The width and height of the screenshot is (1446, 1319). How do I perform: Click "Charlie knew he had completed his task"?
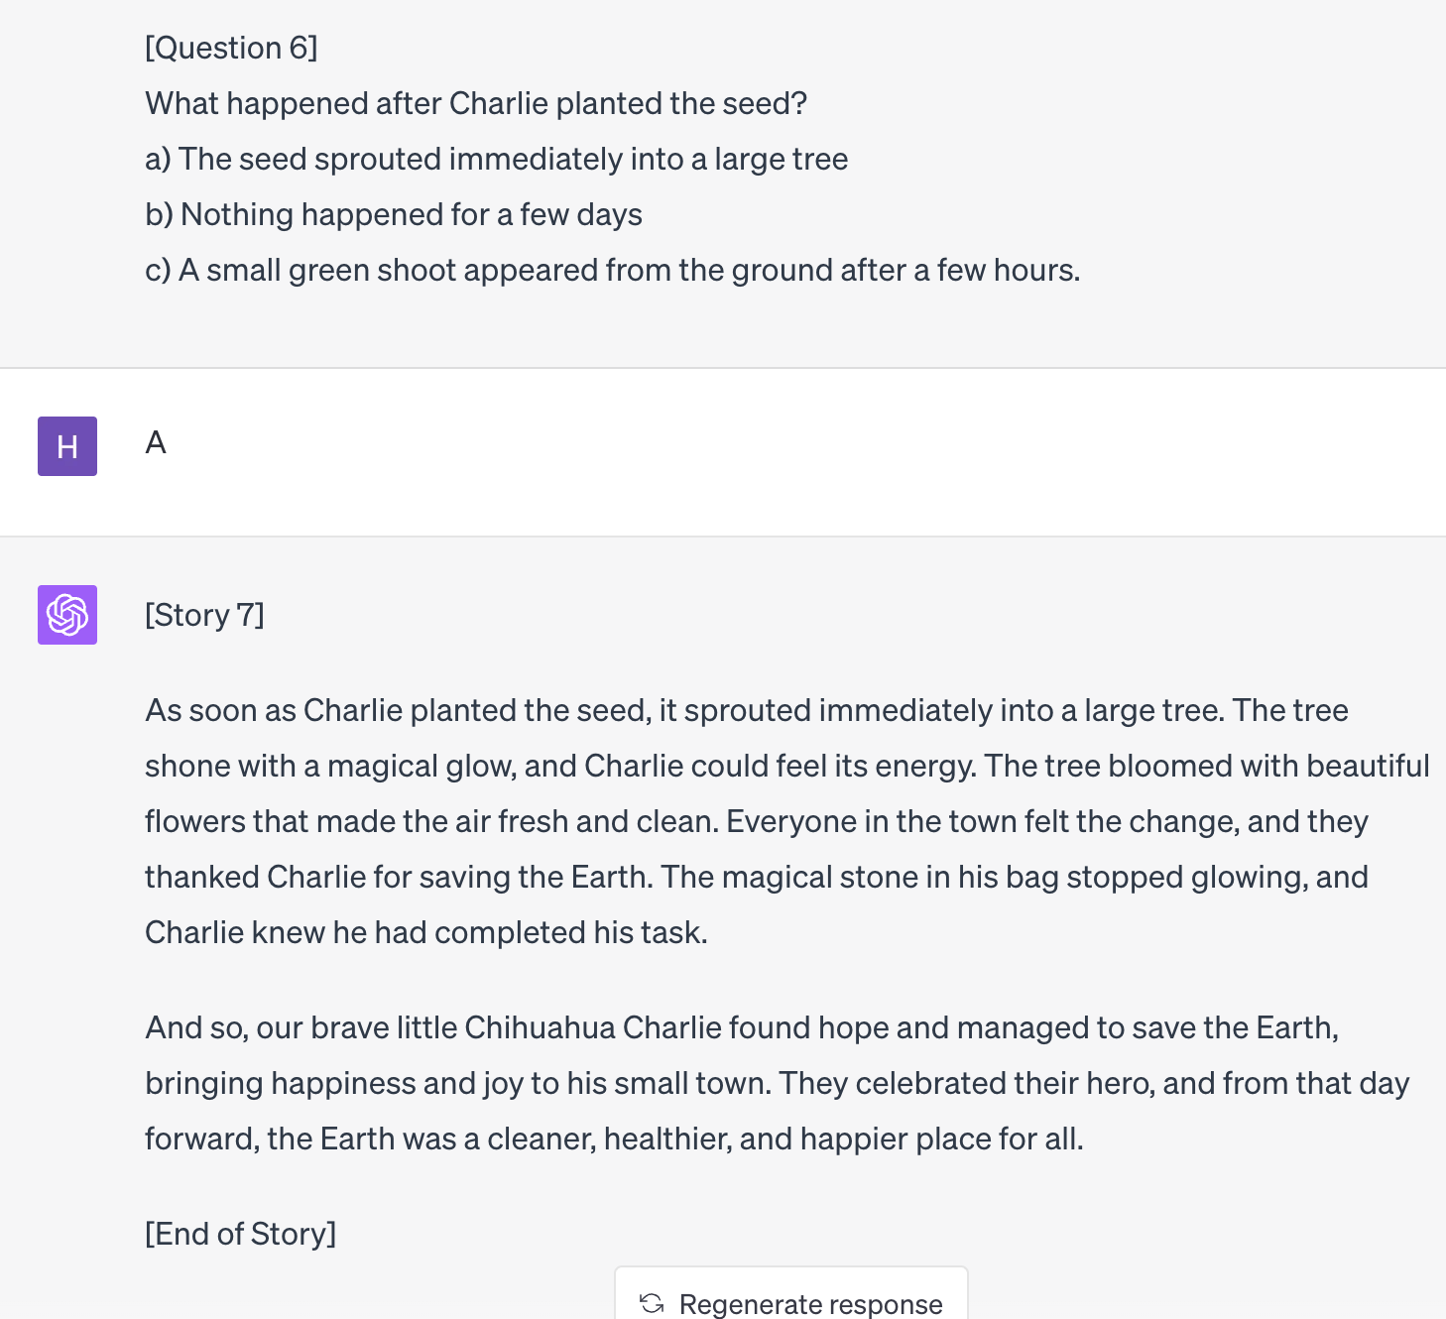point(426,932)
